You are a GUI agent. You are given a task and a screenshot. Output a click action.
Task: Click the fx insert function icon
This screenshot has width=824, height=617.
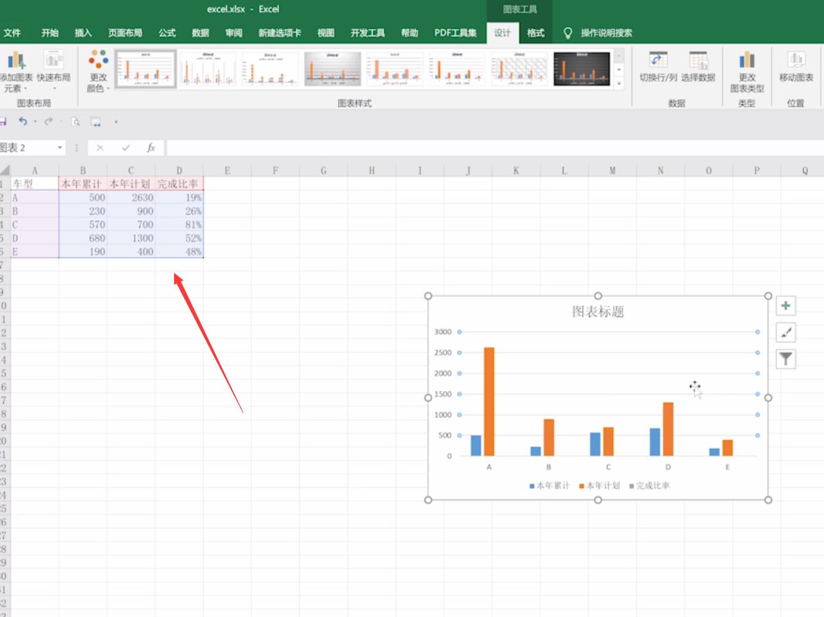click(x=151, y=148)
